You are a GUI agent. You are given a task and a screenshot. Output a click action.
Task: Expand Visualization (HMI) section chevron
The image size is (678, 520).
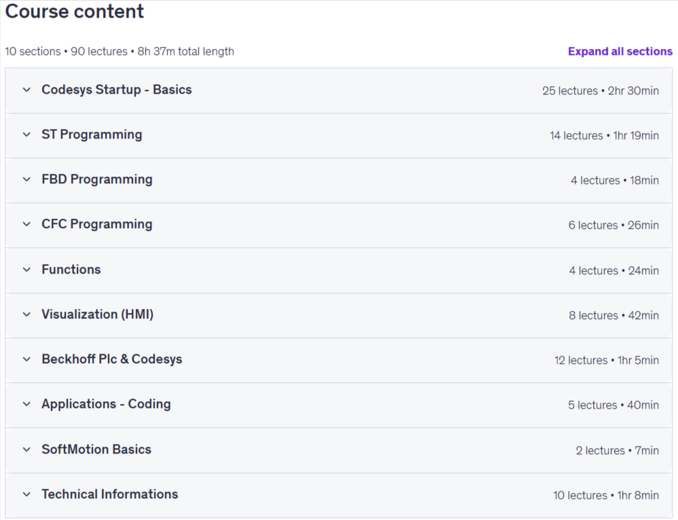pos(27,314)
